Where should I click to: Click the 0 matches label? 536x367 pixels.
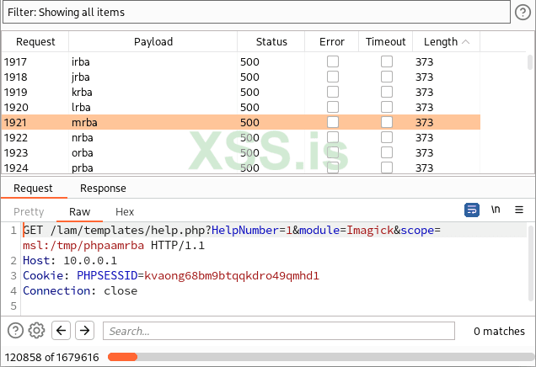click(x=499, y=331)
